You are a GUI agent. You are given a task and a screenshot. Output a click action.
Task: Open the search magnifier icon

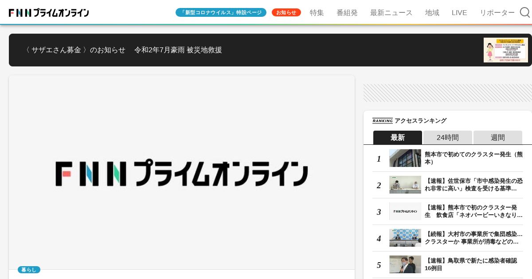[x=525, y=12]
